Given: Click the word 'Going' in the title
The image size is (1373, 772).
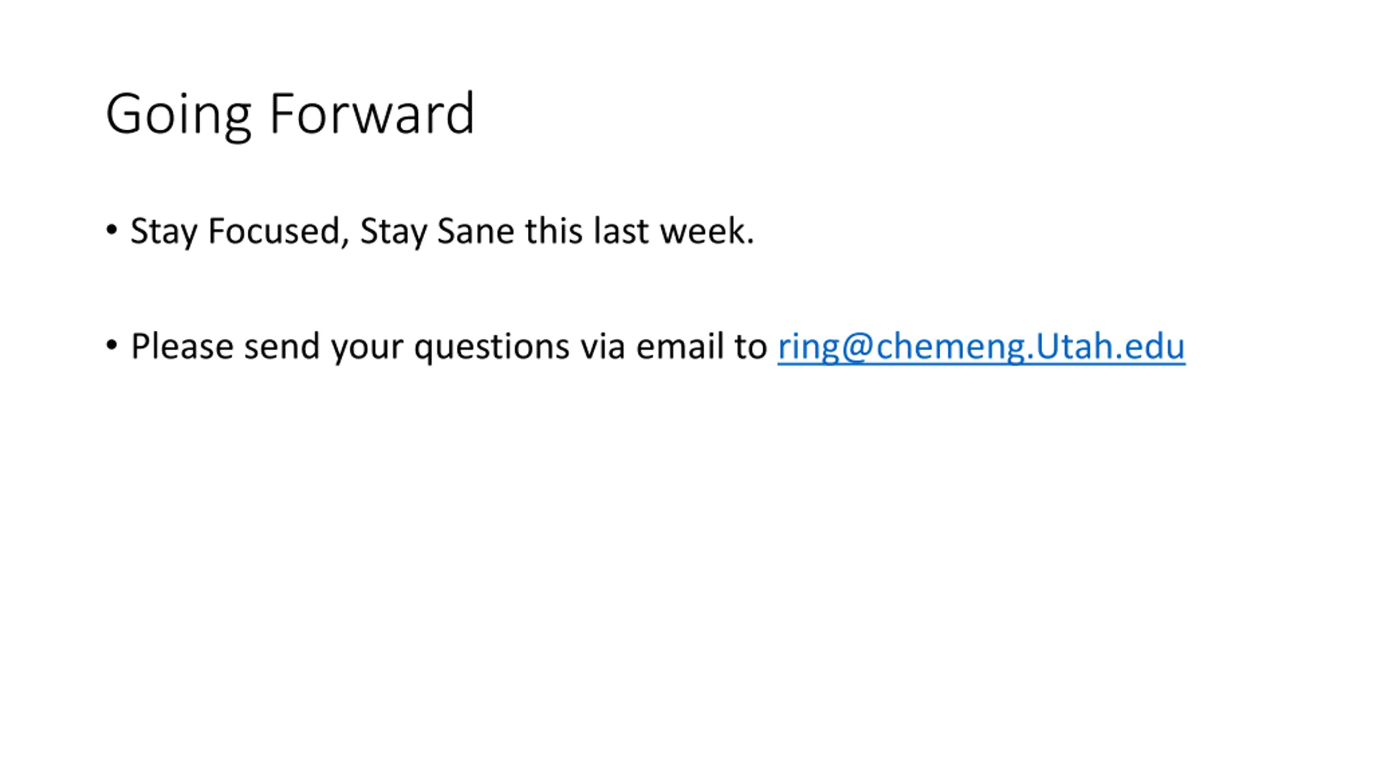Looking at the screenshot, I should 179,116.
